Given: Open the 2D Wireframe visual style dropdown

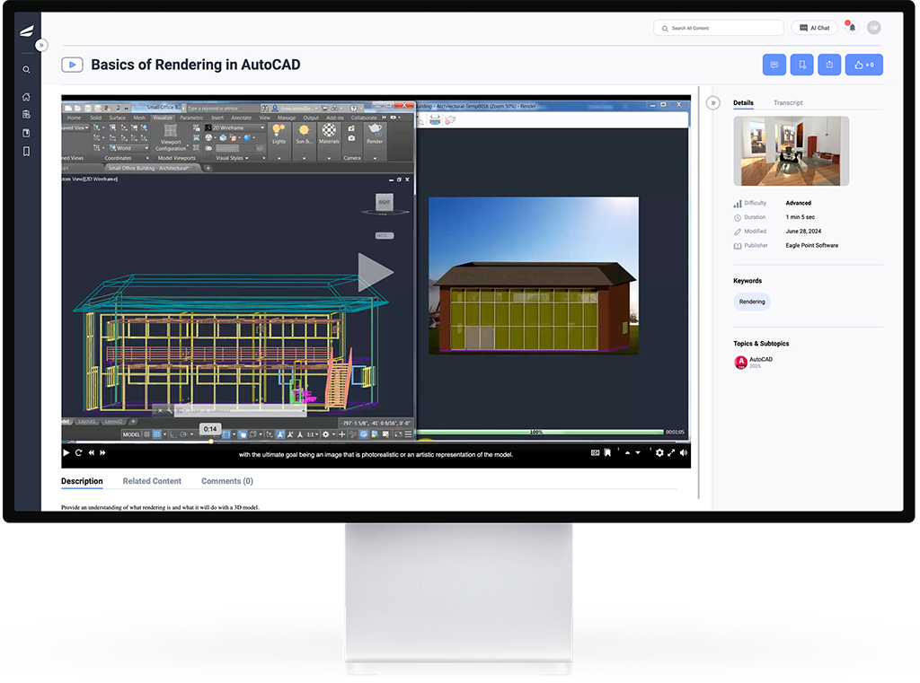Looking at the screenshot, I should pyautogui.click(x=234, y=127).
